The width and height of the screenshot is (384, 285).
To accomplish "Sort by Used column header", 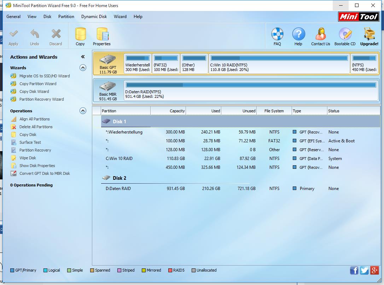I will [204, 111].
